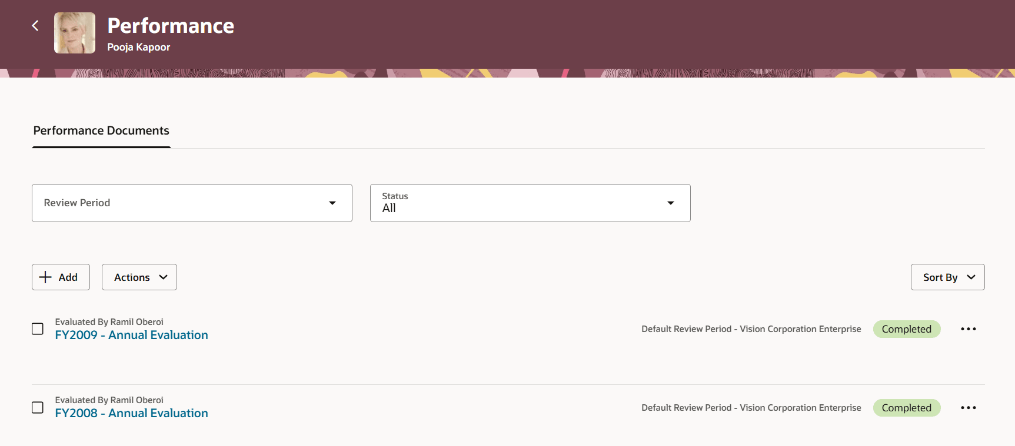The image size is (1015, 446).
Task: Open more options for FY2008 evaluation
Action: coord(969,408)
